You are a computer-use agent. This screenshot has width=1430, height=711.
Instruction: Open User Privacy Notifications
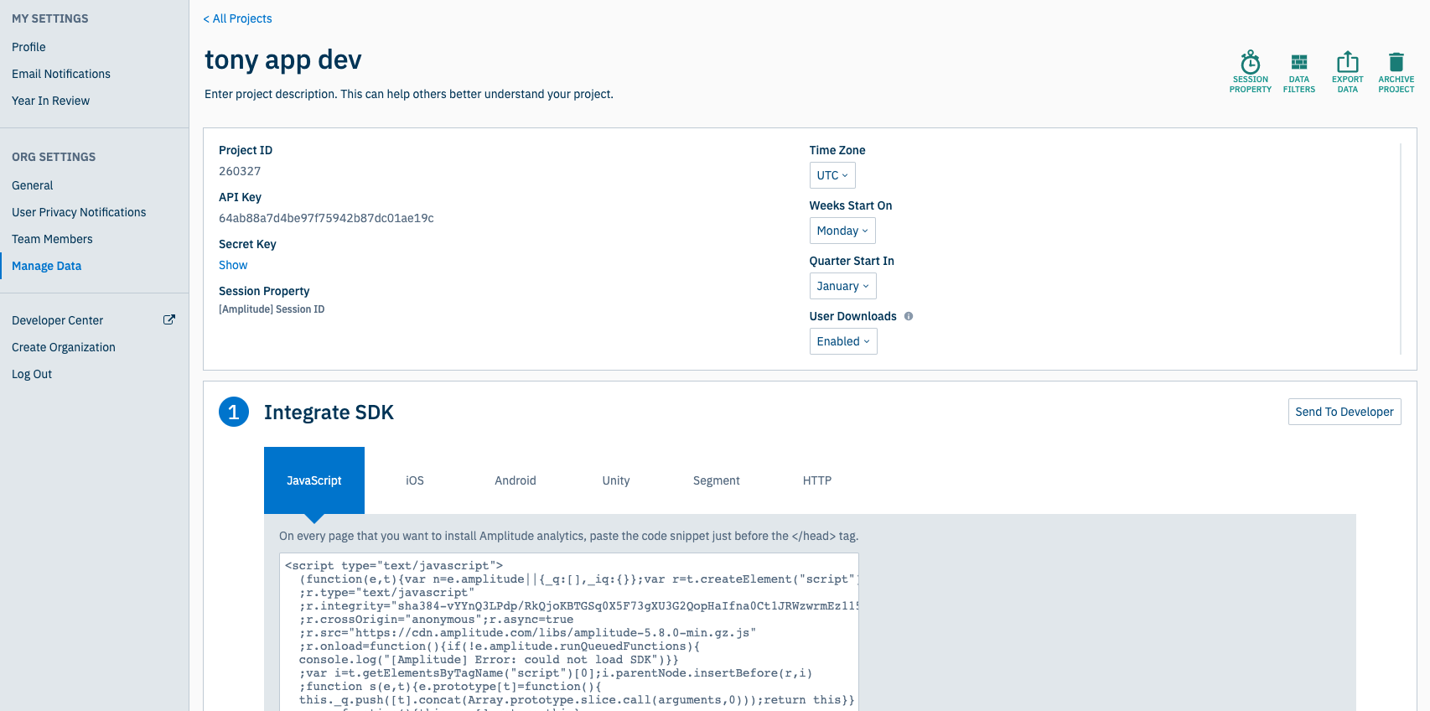click(79, 212)
